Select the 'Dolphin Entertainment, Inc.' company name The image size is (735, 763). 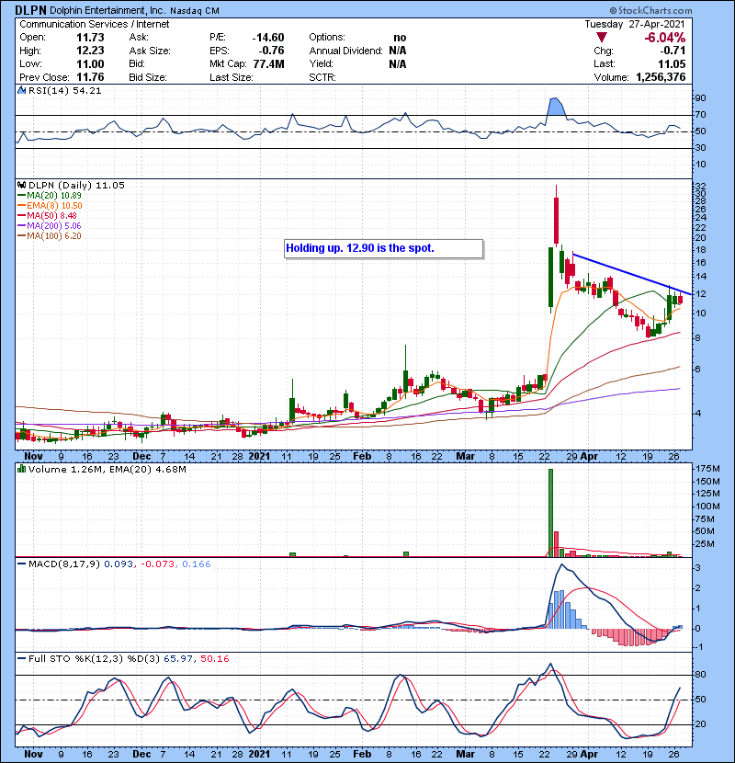tap(108, 10)
